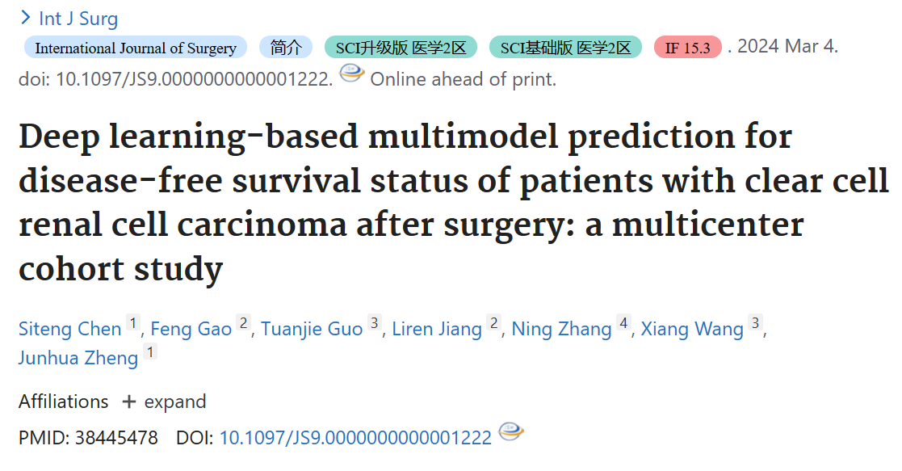Click the SCI基础版 医学2区 badge
Screen dimensions: 902x471
point(565,48)
